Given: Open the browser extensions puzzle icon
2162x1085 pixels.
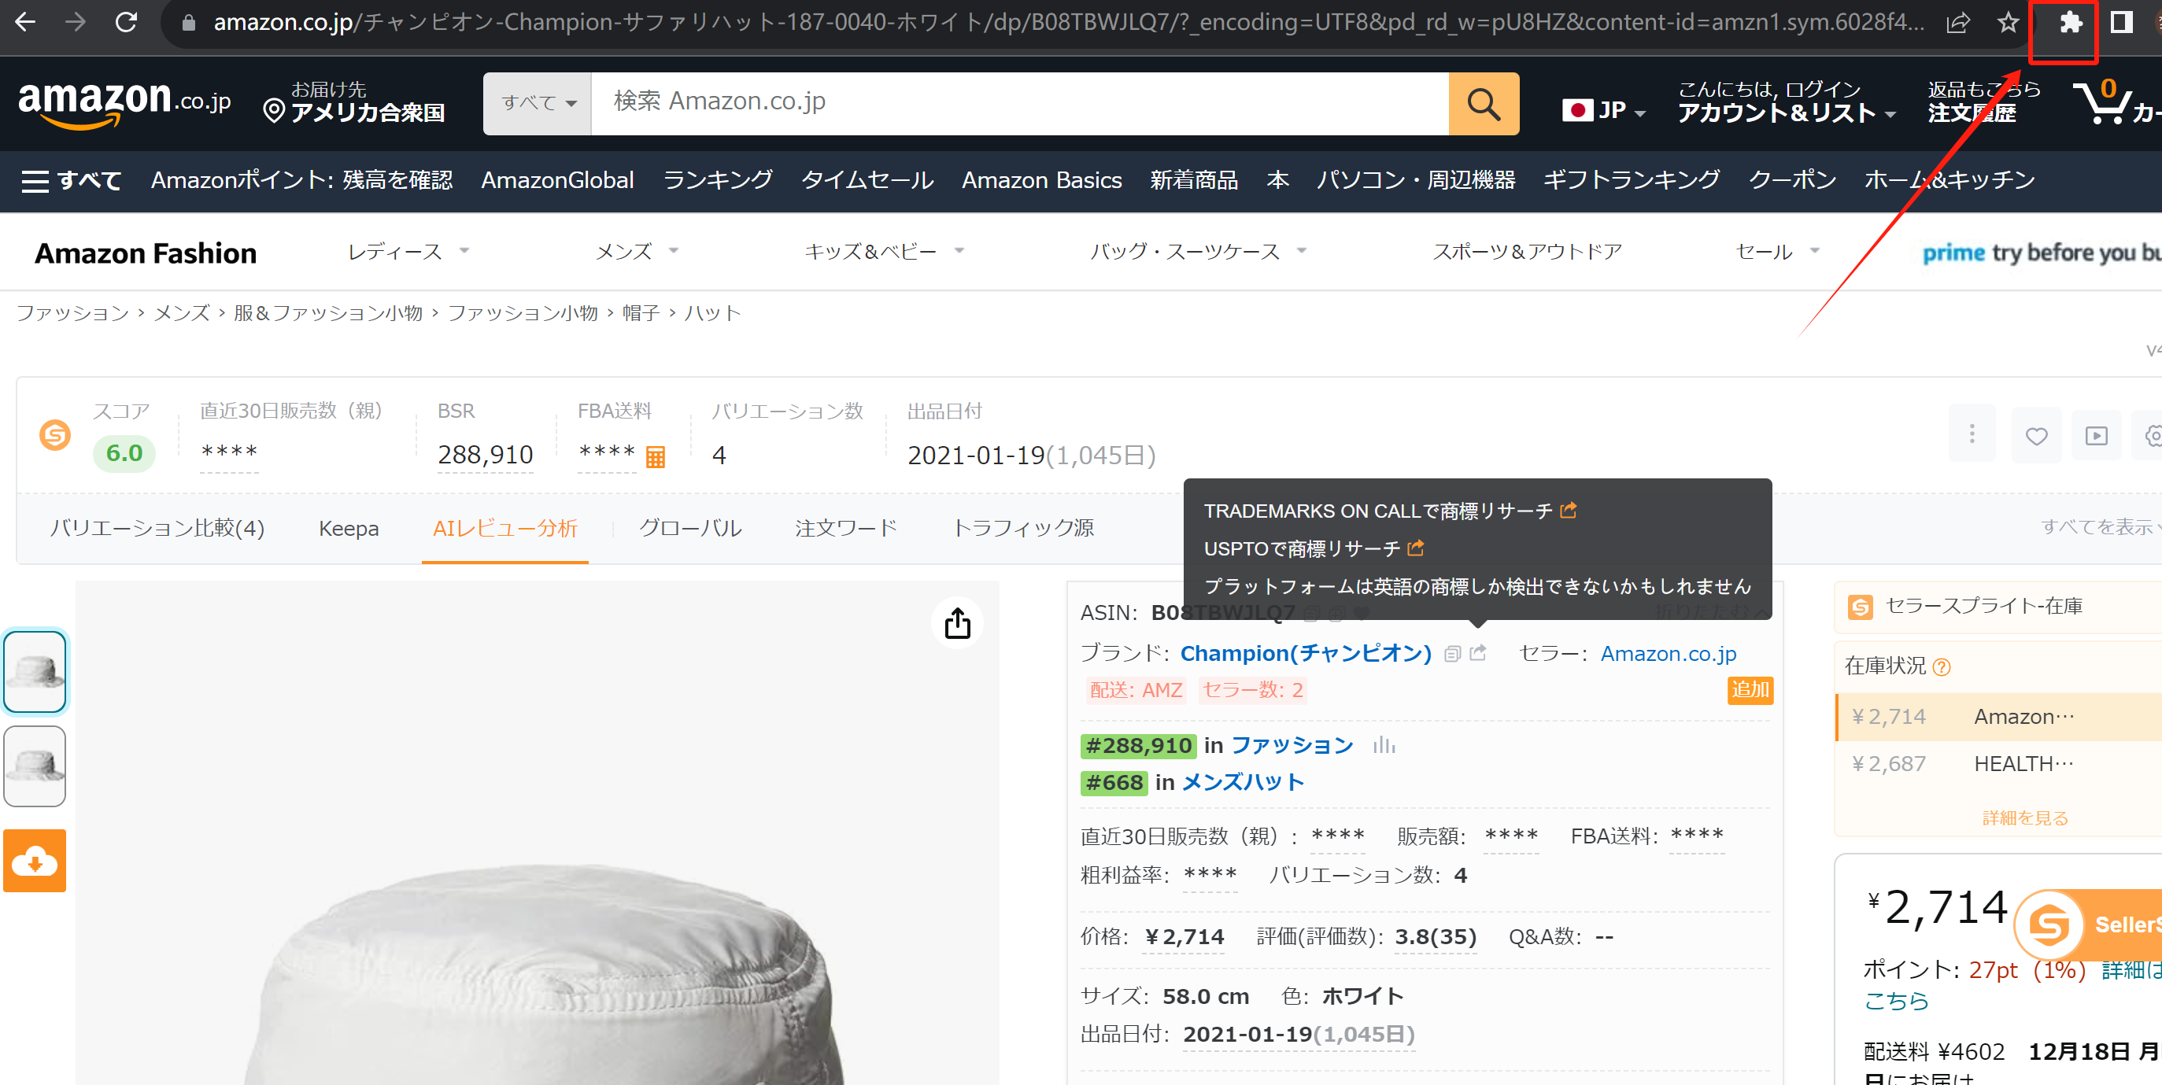Looking at the screenshot, I should coord(2070,23).
